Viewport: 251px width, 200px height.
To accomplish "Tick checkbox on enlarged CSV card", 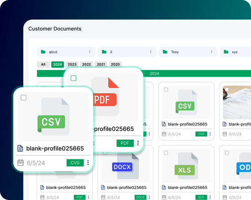I will tap(24, 98).
